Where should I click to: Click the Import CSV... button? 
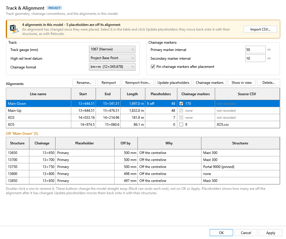pyautogui.click(x=260, y=29)
